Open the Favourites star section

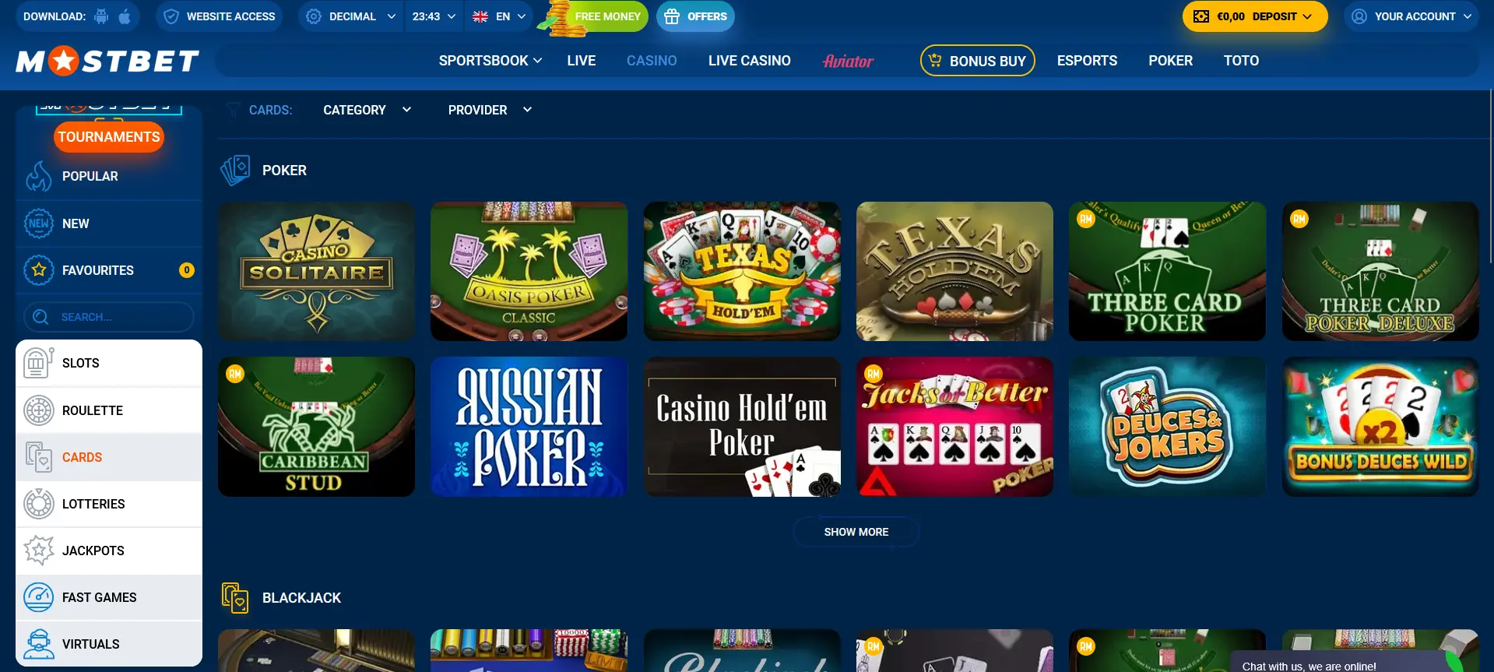[38, 270]
